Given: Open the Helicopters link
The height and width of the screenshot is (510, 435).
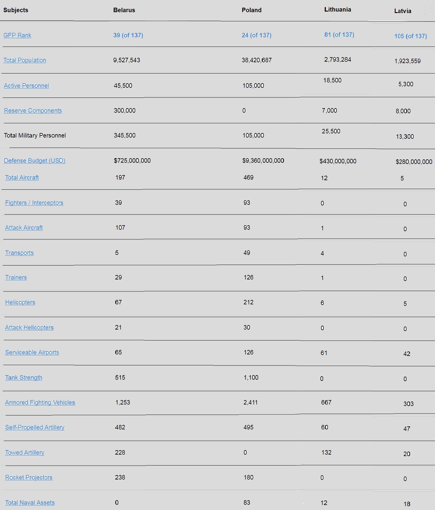Looking at the screenshot, I should 20,302.
